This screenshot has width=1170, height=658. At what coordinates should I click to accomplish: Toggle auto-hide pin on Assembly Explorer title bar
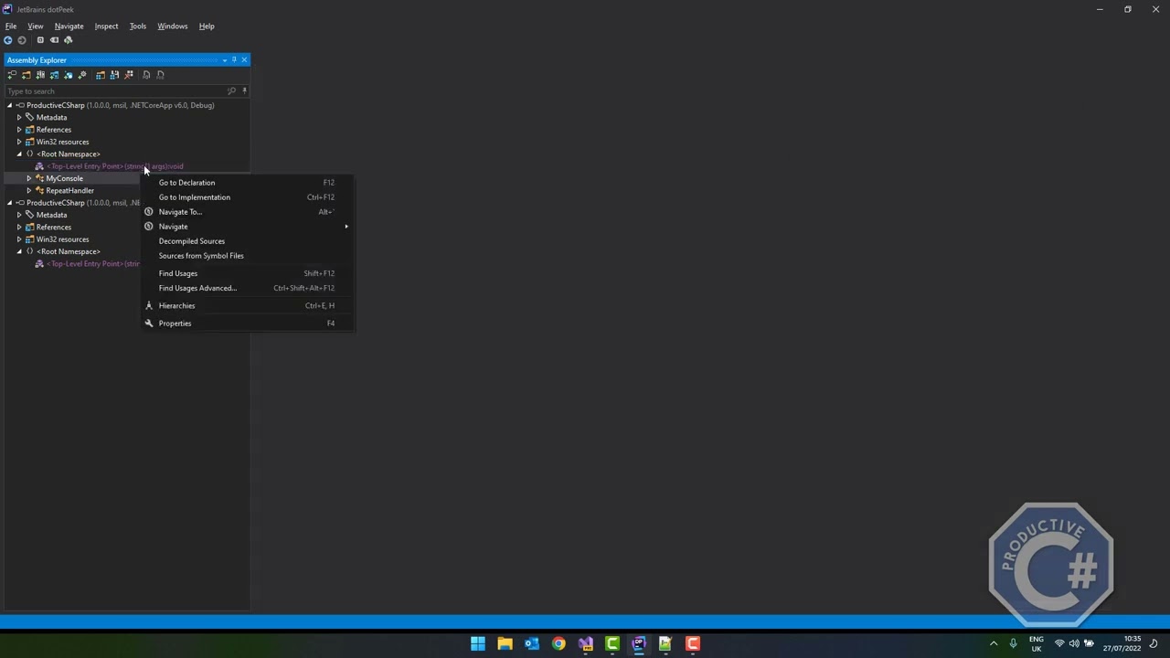234,59
